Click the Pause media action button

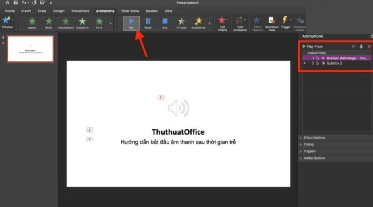[x=148, y=23]
